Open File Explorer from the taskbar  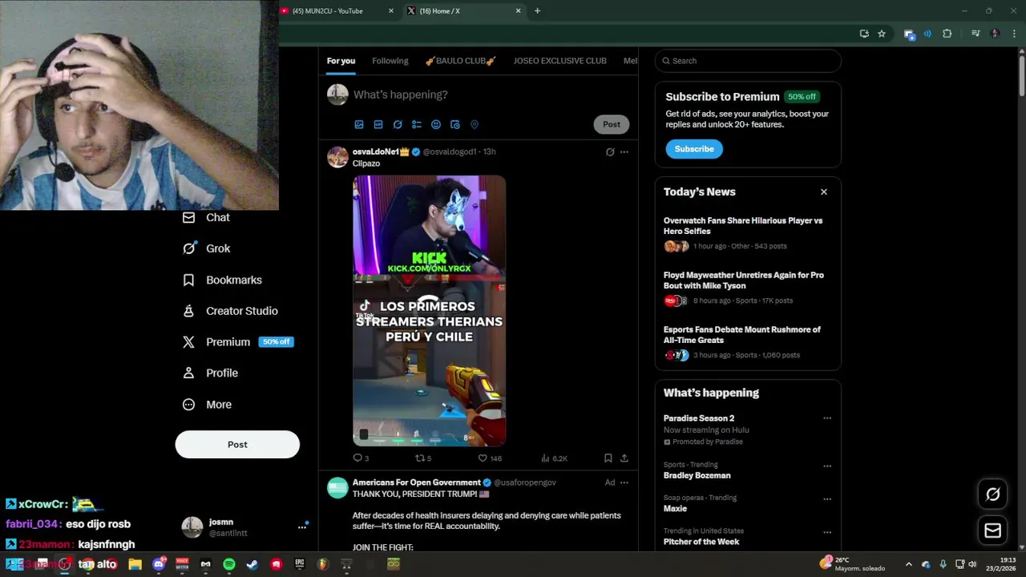(135, 564)
